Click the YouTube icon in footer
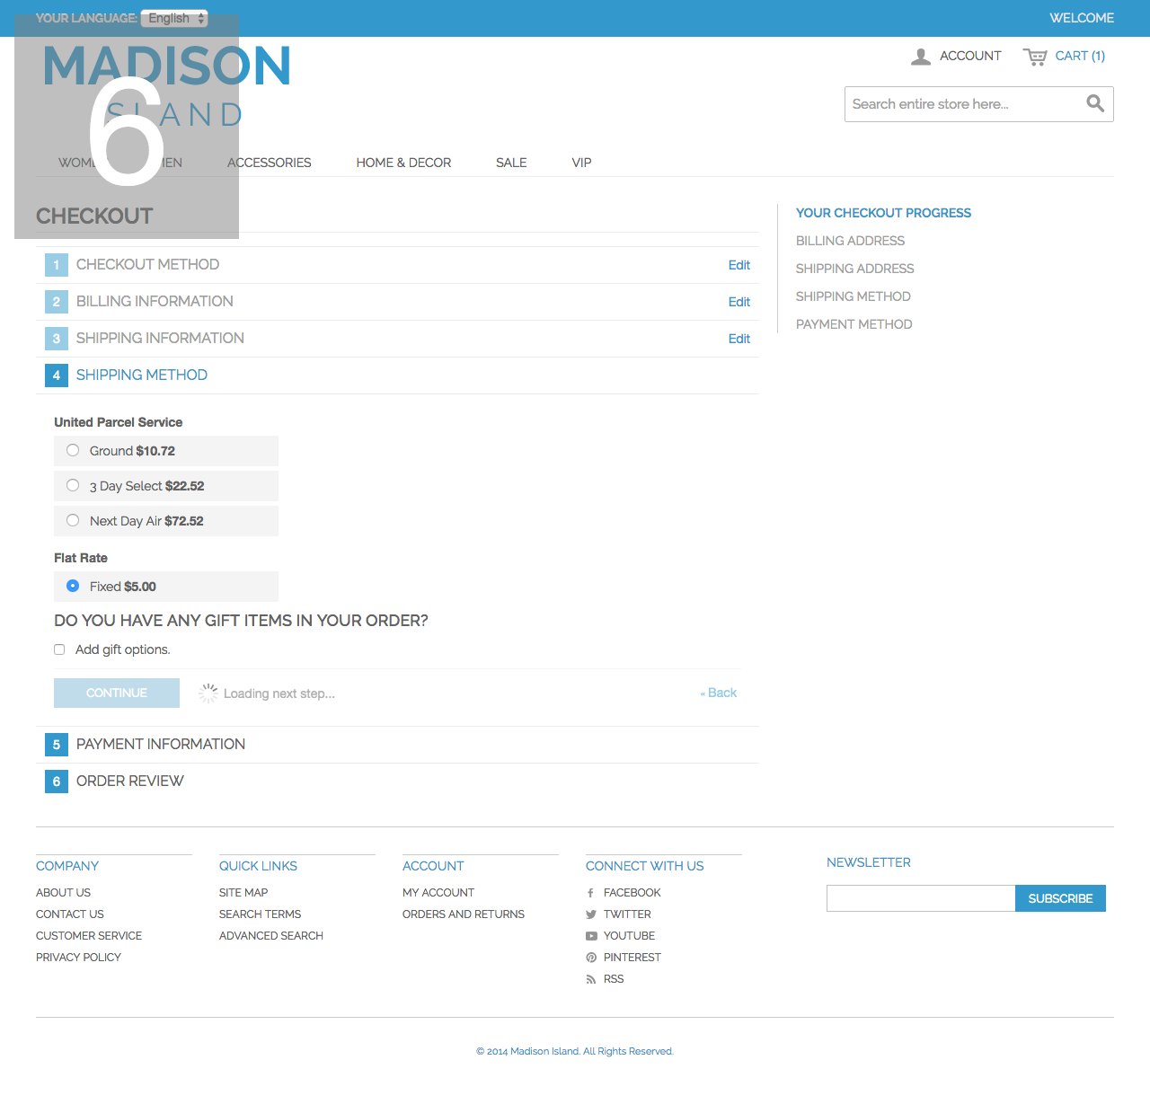Image resolution: width=1150 pixels, height=1113 pixels. (590, 936)
